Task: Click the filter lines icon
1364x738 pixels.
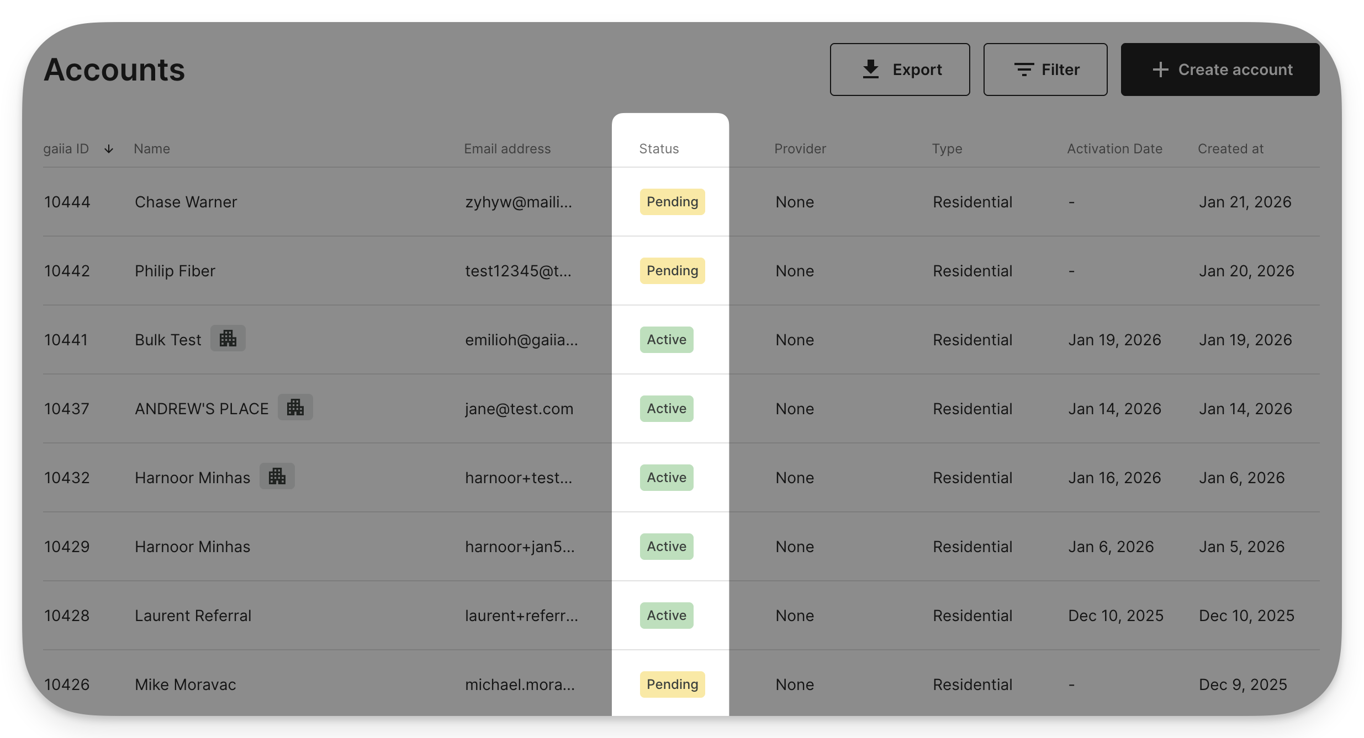Action: click(x=1023, y=69)
